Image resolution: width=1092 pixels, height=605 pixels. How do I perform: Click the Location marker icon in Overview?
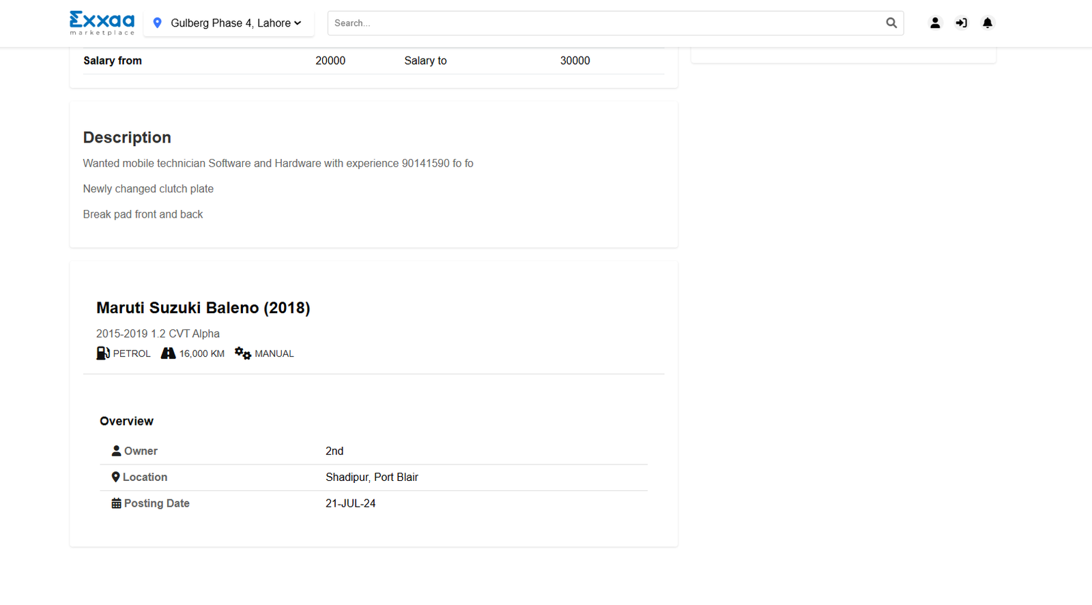tap(115, 477)
